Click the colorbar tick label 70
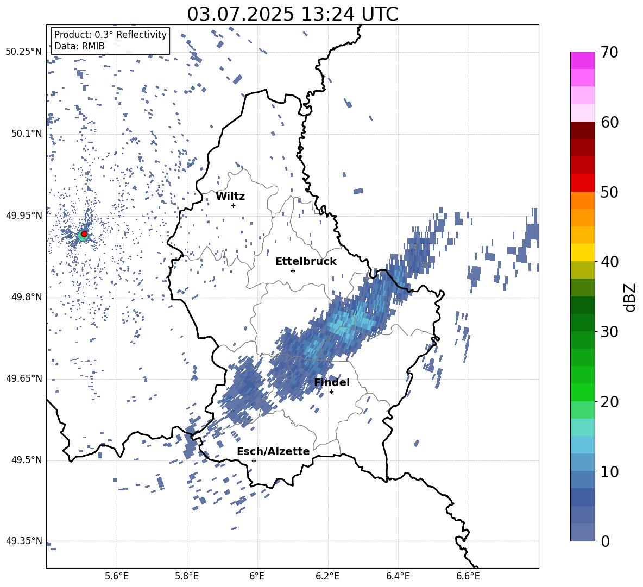The height and width of the screenshot is (587, 643). coord(609,52)
